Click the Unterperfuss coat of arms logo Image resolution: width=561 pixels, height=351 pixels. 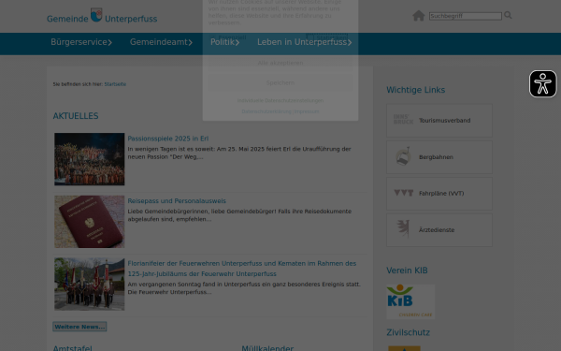96,15
